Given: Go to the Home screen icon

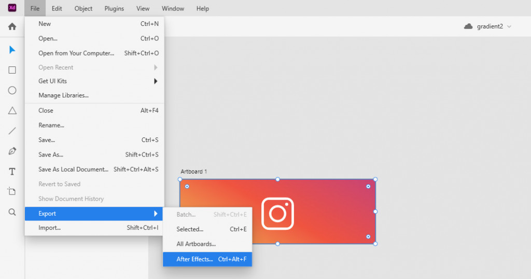Looking at the screenshot, I should (x=12, y=27).
